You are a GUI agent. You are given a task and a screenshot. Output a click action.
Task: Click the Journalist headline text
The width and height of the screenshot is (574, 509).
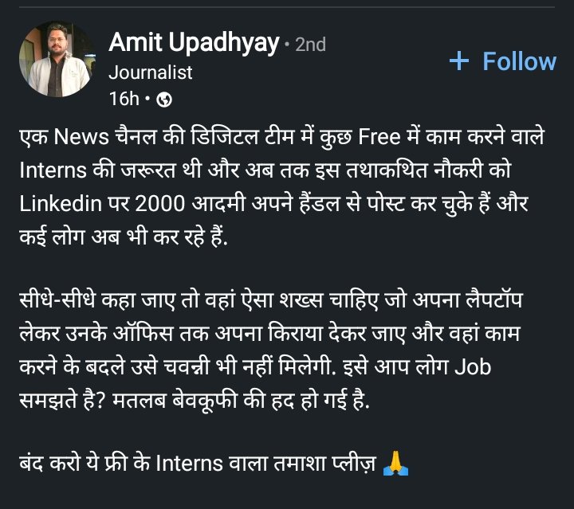coord(151,72)
